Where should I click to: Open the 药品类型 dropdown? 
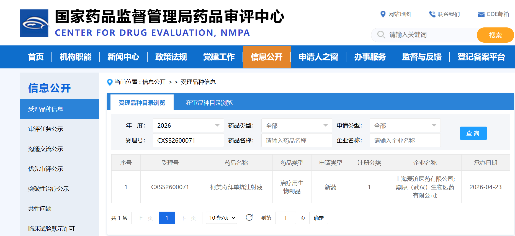click(x=297, y=125)
